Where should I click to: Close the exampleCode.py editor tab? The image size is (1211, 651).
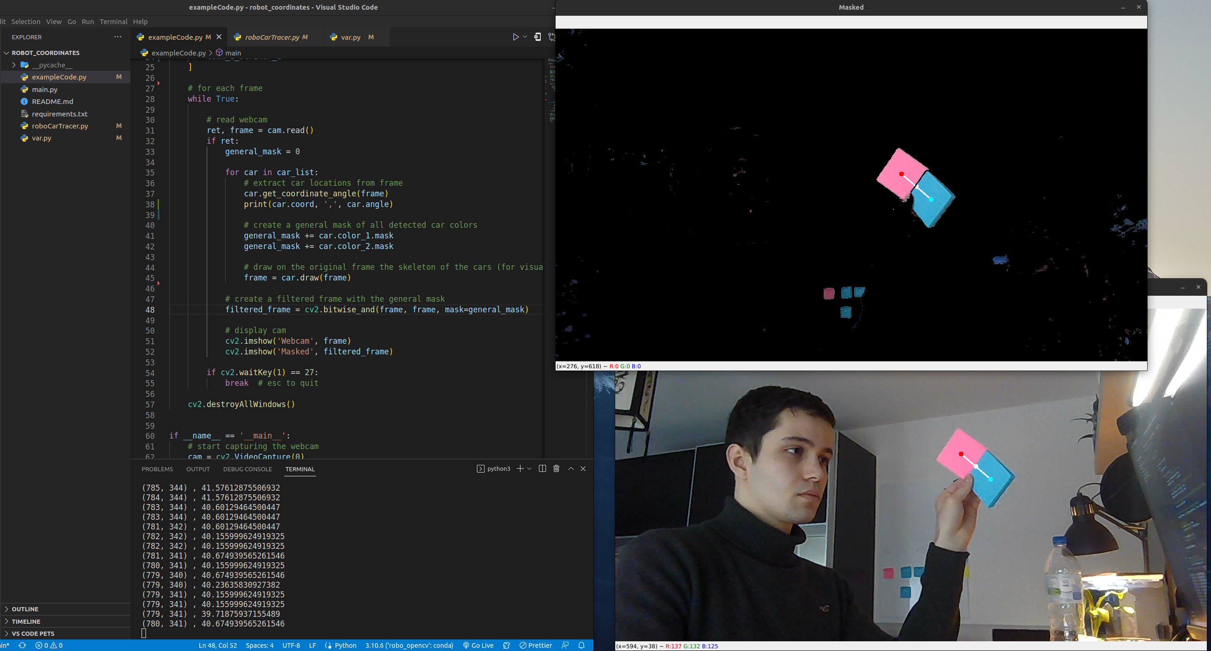point(219,37)
